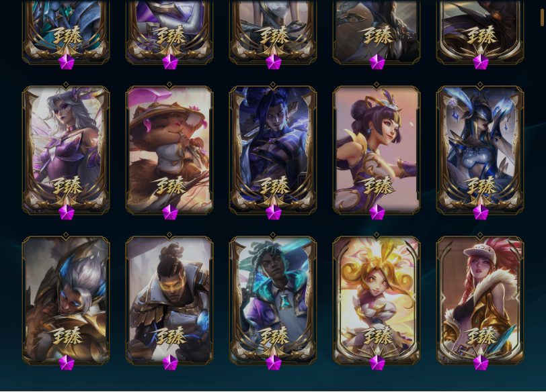Click purple gem under golden curly-haired girl
Image resolution: width=546 pixels, height=392 pixels.
pyautogui.click(x=377, y=362)
